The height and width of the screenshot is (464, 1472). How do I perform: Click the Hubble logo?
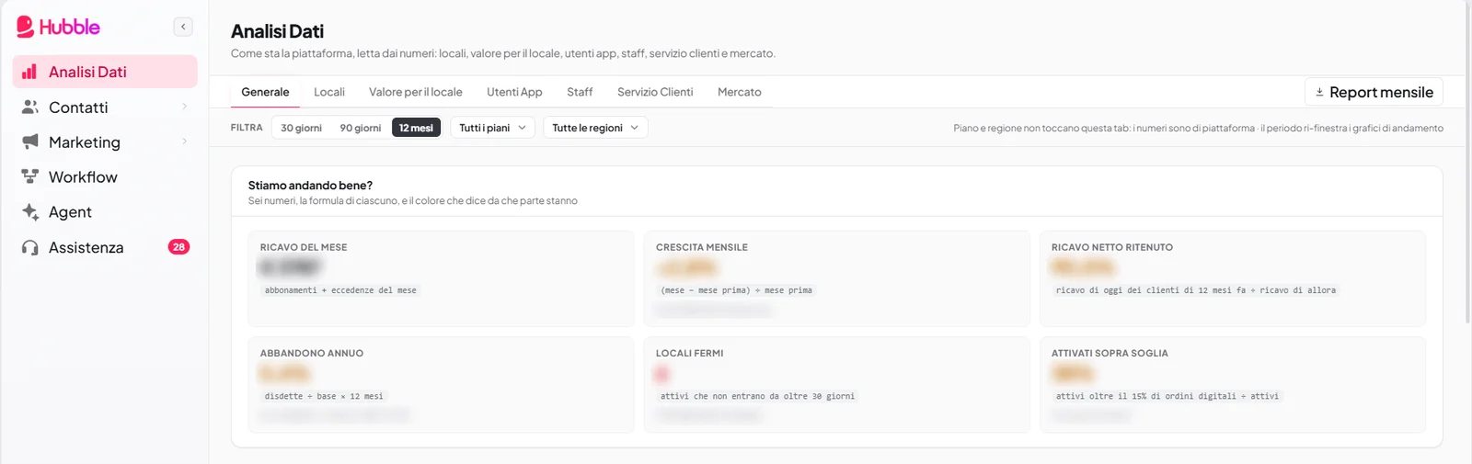(x=58, y=27)
